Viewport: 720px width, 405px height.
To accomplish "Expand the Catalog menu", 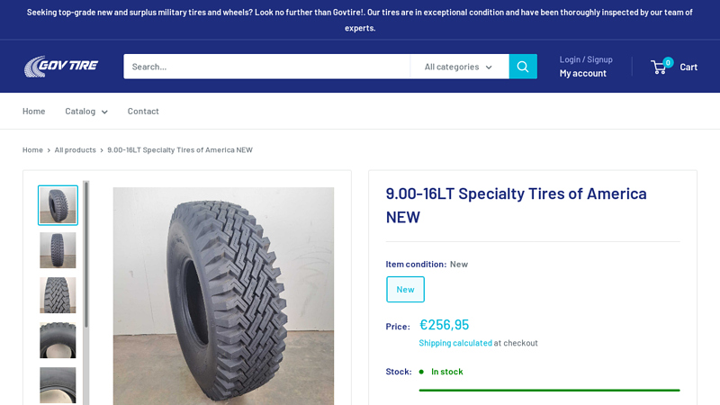I will 86,111.
